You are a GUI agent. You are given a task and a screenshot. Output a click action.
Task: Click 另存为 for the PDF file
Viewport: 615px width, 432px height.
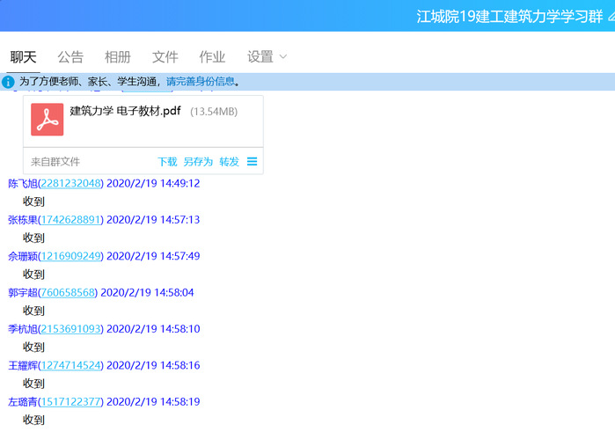198,162
